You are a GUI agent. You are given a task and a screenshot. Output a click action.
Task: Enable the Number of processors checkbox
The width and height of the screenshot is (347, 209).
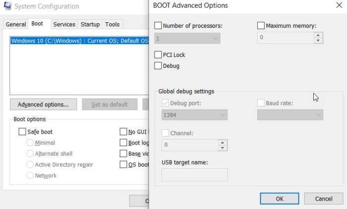[158, 25]
